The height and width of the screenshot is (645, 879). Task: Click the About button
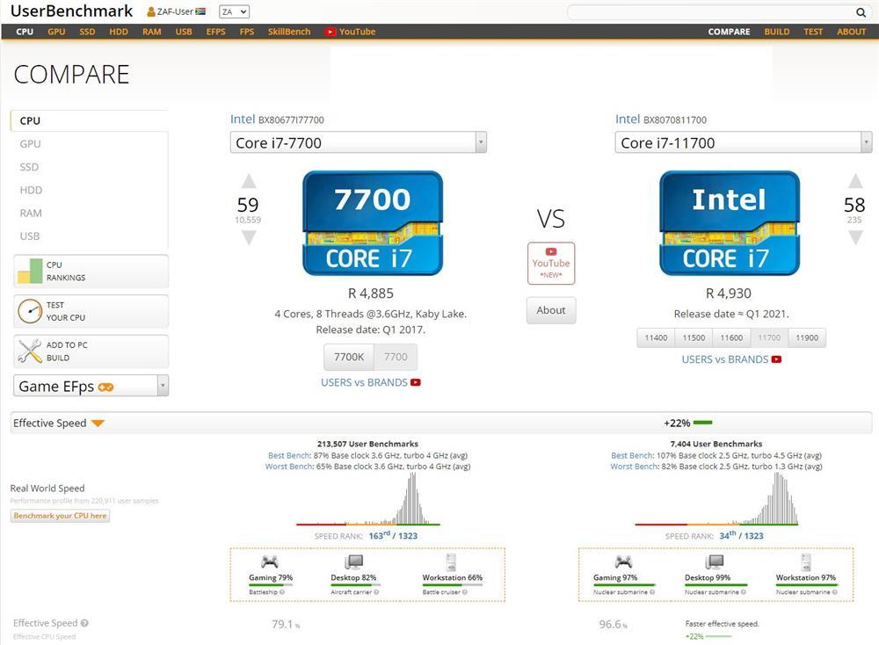pyautogui.click(x=551, y=310)
